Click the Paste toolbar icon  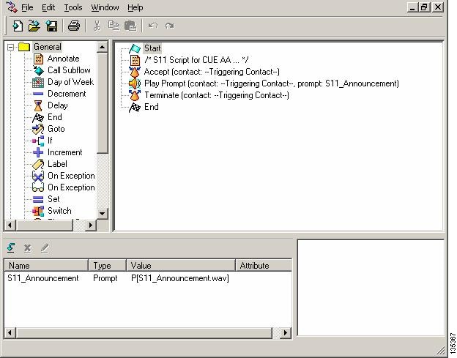click(130, 26)
